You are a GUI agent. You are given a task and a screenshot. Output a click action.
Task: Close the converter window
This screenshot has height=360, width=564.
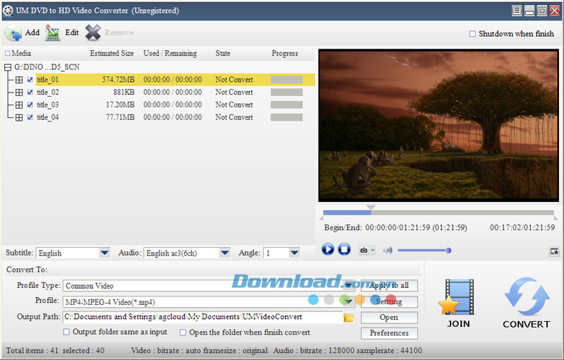[x=554, y=11]
